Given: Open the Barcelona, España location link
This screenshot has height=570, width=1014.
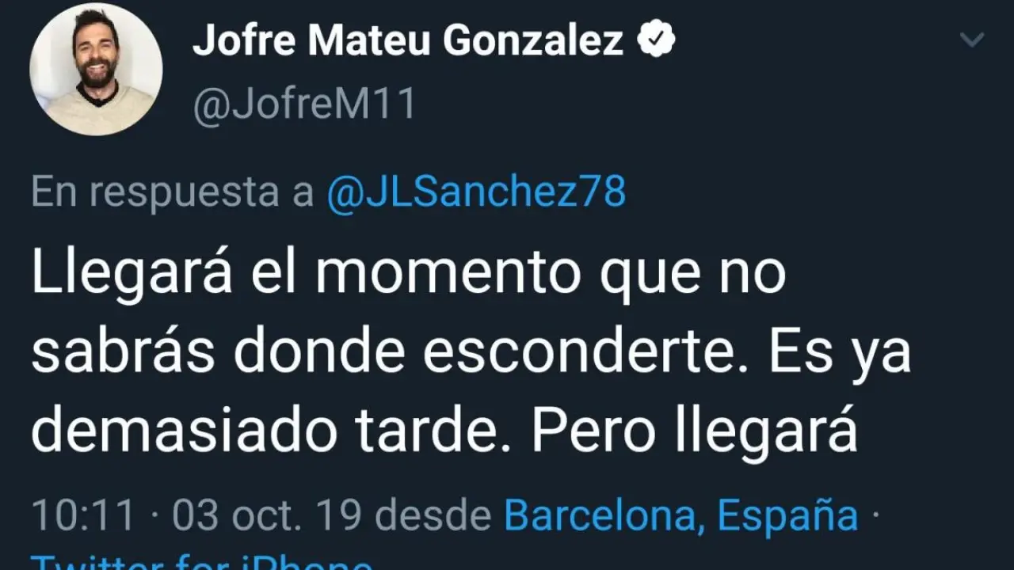Looking at the screenshot, I should tap(681, 516).
